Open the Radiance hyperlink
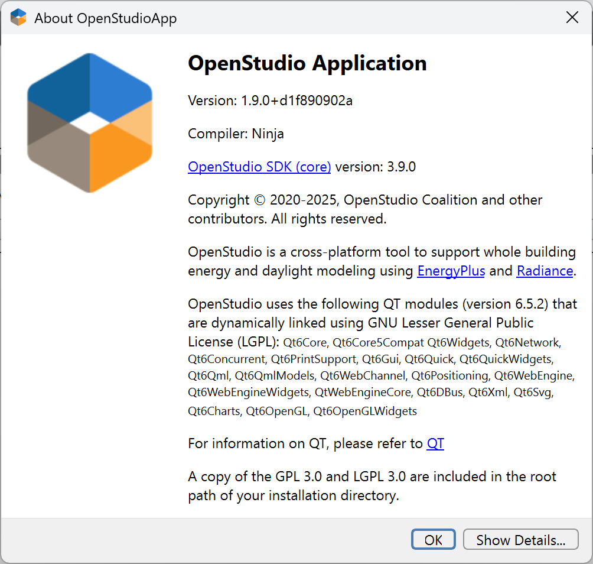The height and width of the screenshot is (564, 593). [545, 271]
